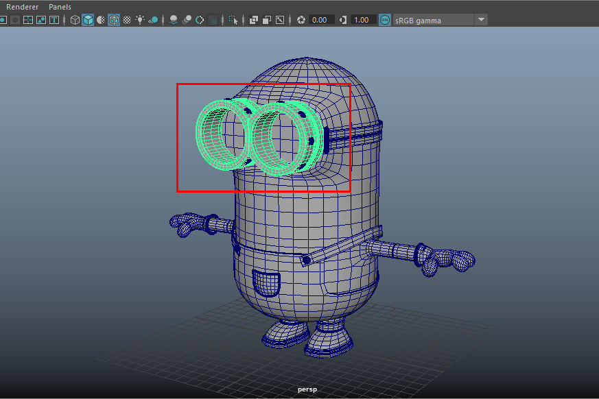Image resolution: width=599 pixels, height=399 pixels.
Task: Edit the exposure value 0.00 field
Action: tap(321, 20)
